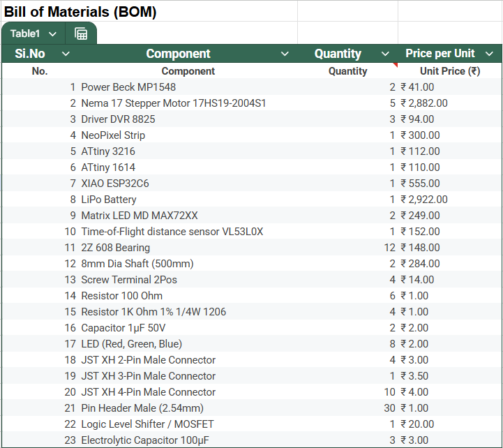The image size is (503, 448).
Task: Click the ₹ 555.00 price cell
Action: [x=450, y=184]
